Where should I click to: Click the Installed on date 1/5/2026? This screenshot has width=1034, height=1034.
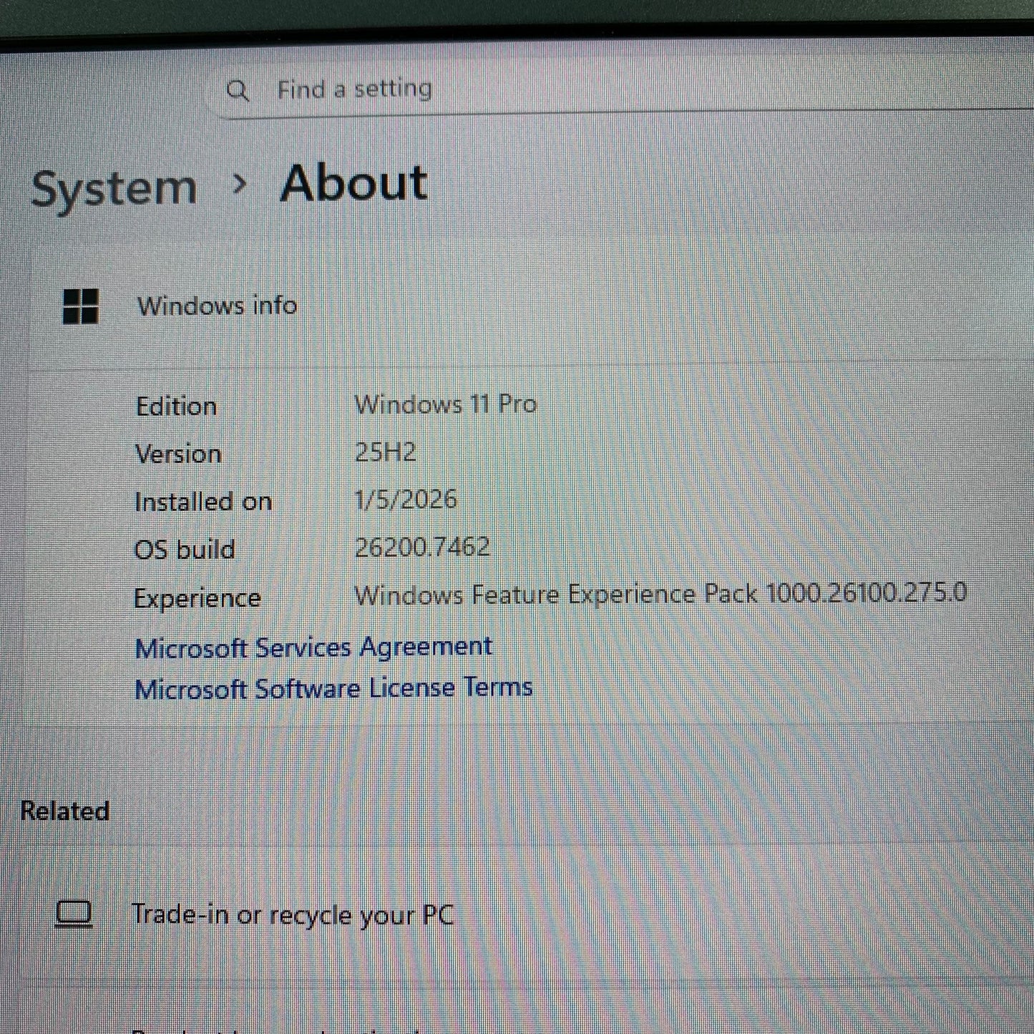pyautogui.click(x=407, y=499)
